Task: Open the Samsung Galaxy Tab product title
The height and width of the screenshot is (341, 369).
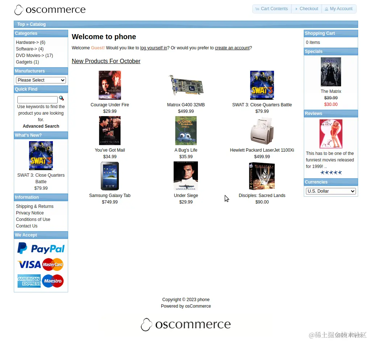Action: 110,196
